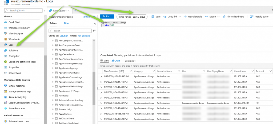Run the query
The height and width of the screenshot is (124, 273).
[x=107, y=16]
